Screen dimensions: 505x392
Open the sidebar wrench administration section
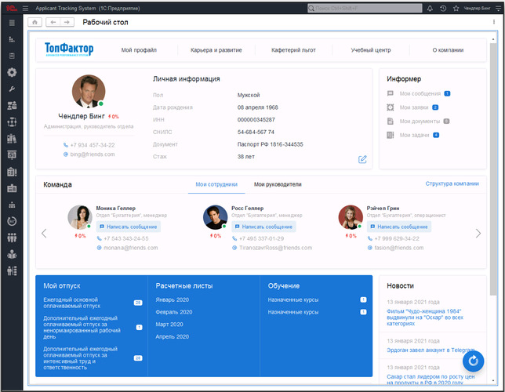coord(12,89)
